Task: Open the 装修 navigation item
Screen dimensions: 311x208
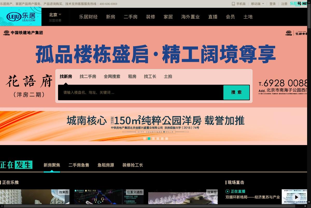Action: (151, 17)
